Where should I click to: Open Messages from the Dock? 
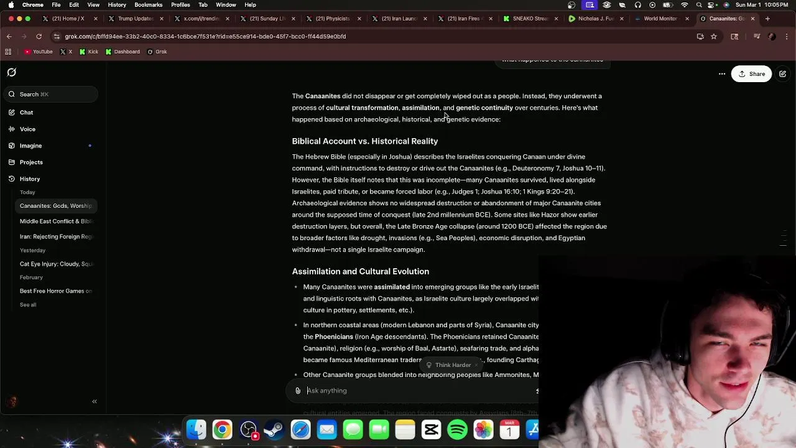tap(353, 430)
